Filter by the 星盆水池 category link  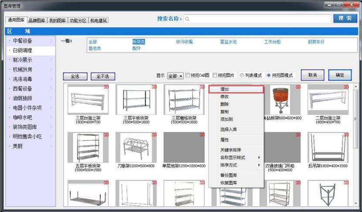[229, 42]
